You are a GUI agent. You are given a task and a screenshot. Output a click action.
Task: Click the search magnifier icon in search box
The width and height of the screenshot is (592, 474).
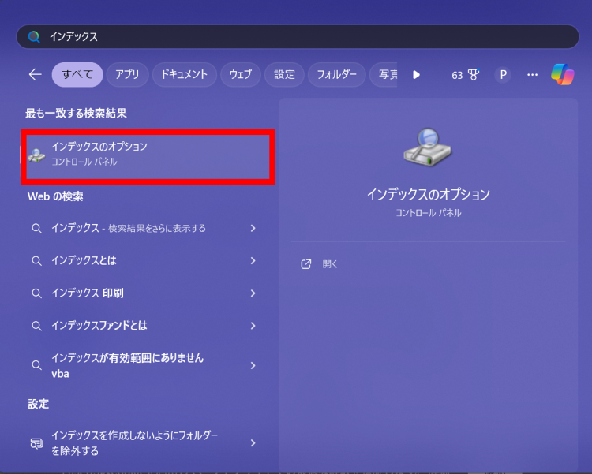[34, 36]
